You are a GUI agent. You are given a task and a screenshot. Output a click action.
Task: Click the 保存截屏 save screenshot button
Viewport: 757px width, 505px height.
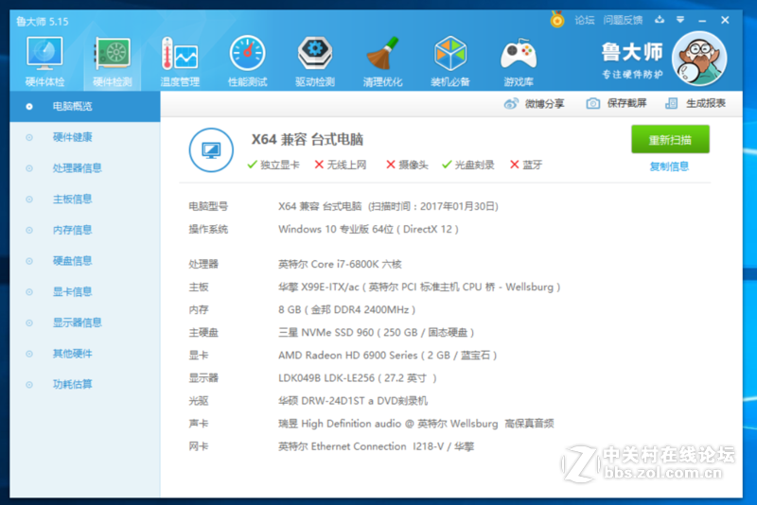point(617,103)
